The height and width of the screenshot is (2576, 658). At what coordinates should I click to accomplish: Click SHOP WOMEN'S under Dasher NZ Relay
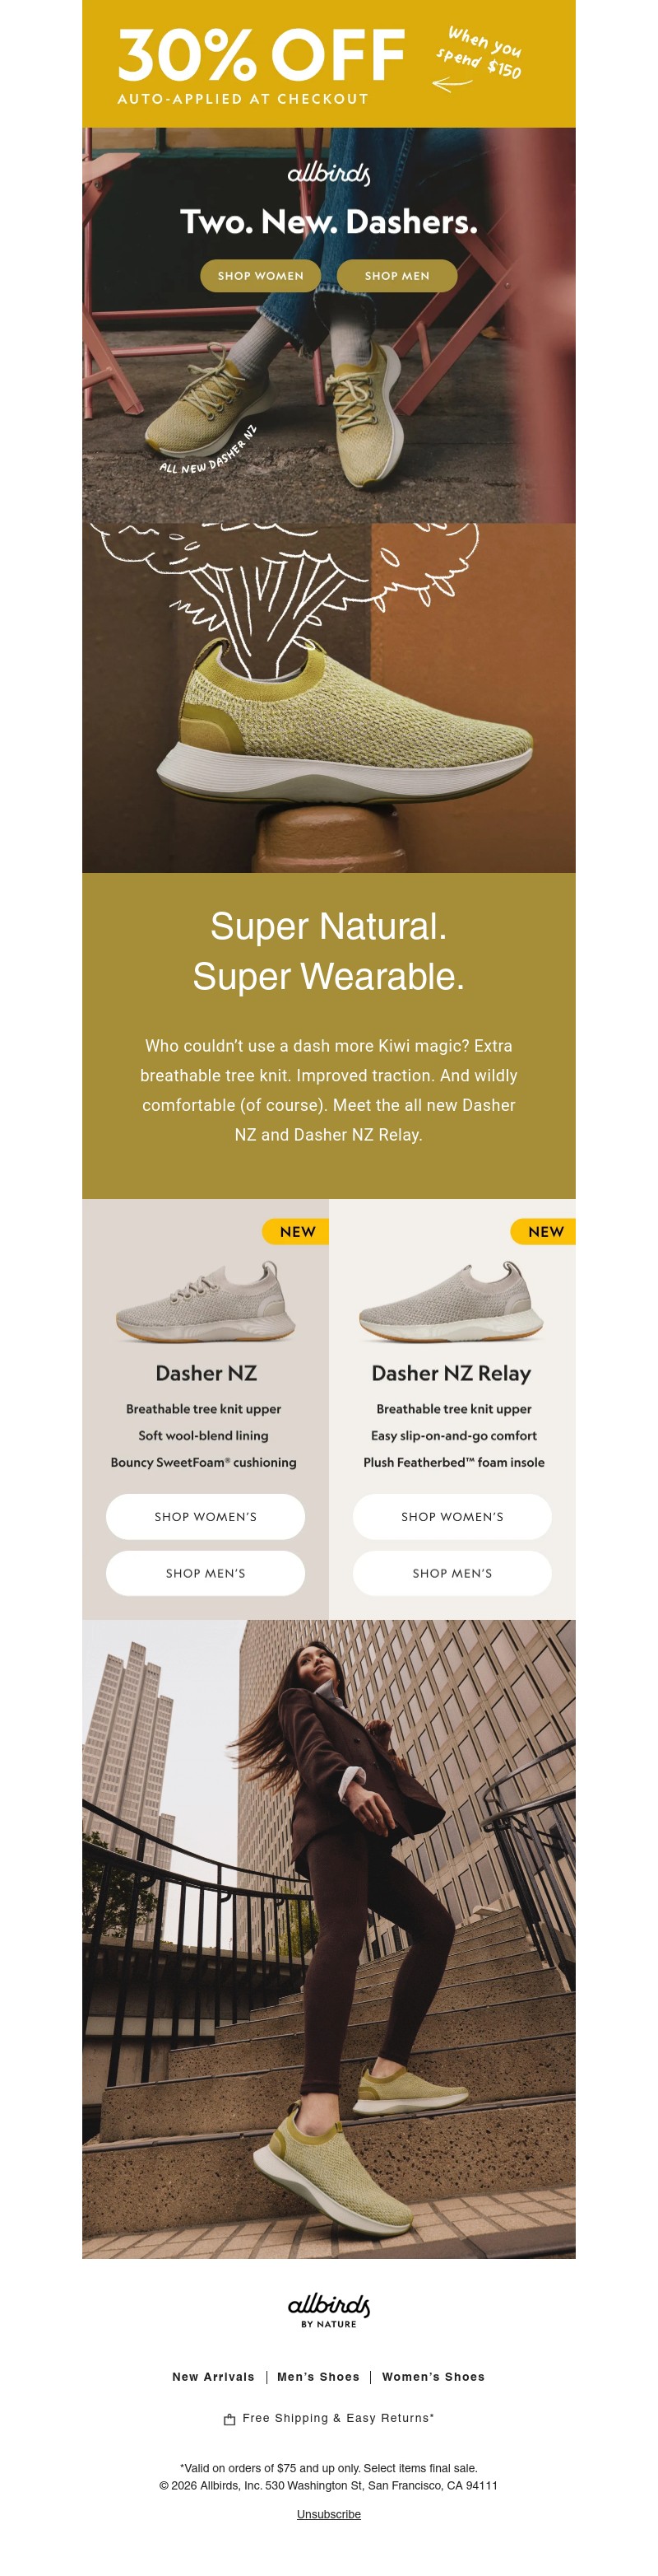pos(452,1517)
